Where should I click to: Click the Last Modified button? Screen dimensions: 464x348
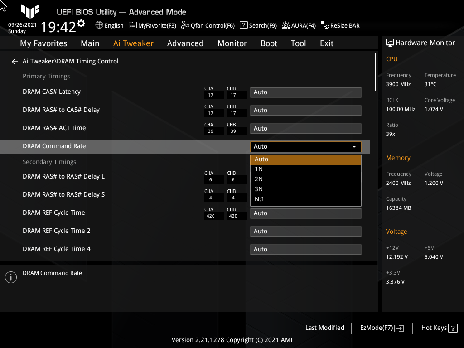coord(325,328)
